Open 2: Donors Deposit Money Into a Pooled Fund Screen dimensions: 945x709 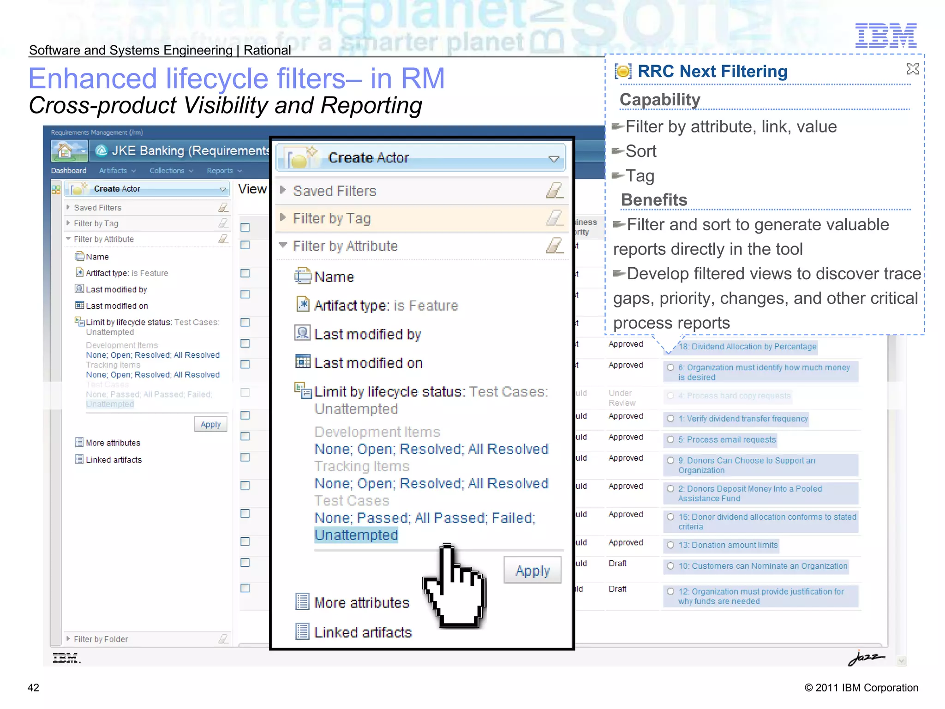[750, 493]
